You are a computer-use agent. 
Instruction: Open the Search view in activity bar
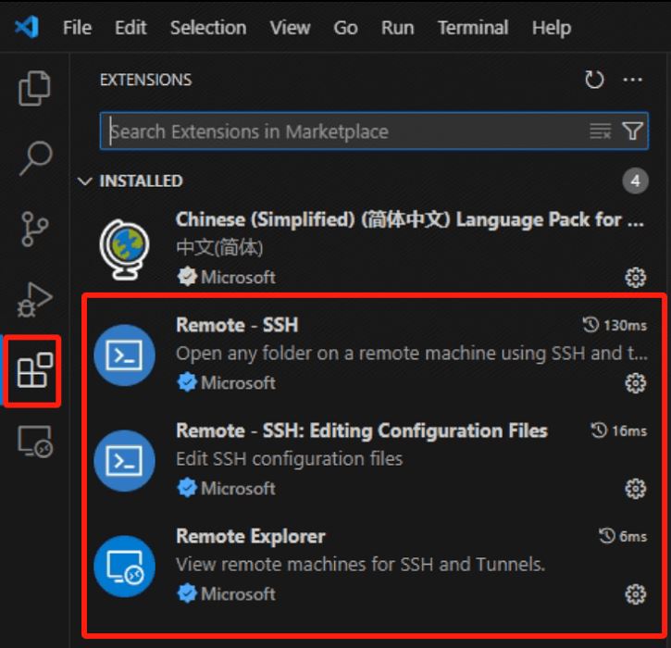[35, 158]
